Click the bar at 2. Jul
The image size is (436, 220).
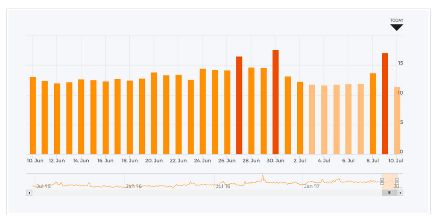click(x=300, y=118)
